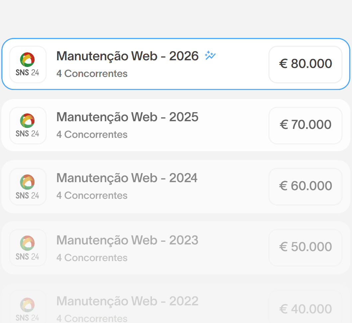Click SNS 24 logo on Manutenção Web 2025
Viewport: 352px width, 323px height.
point(28,126)
